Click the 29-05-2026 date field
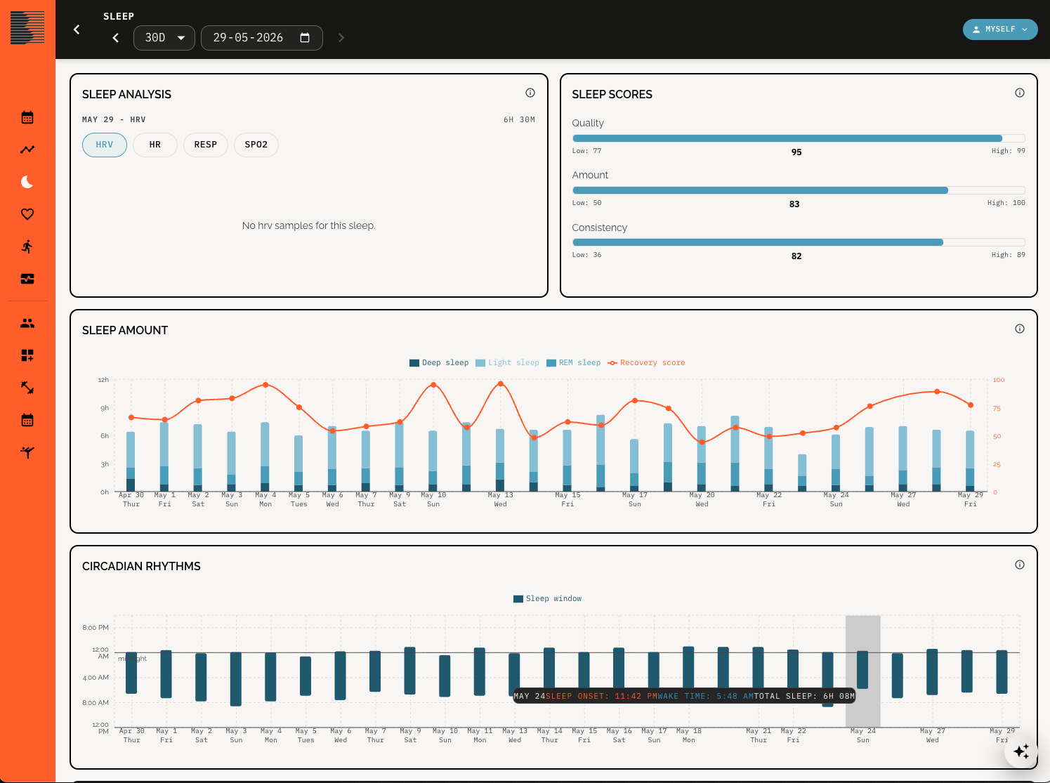Image resolution: width=1050 pixels, height=783 pixels. click(262, 38)
